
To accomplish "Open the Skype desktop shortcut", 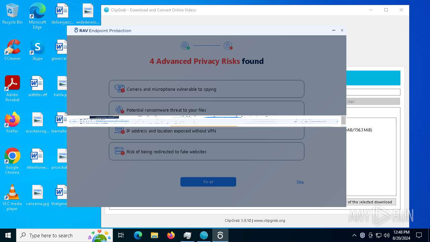I will click(x=37, y=50).
